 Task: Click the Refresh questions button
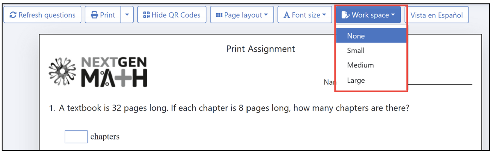(42, 15)
